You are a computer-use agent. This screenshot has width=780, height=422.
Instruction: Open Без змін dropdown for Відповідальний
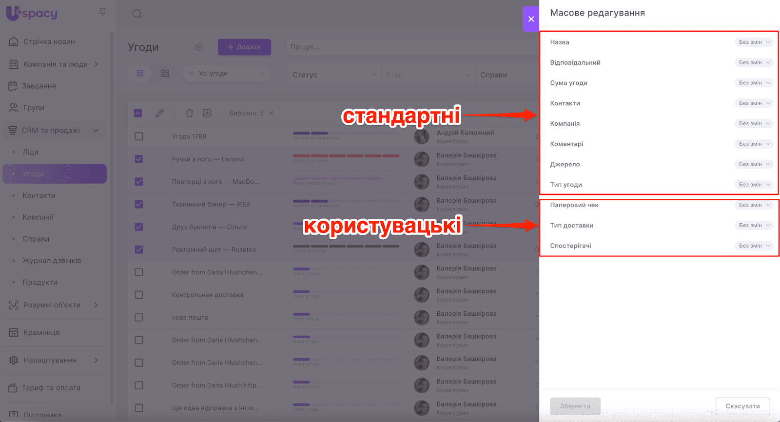[754, 62]
